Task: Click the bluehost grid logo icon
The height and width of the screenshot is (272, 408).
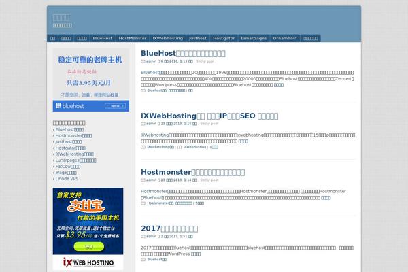Action: click(58, 105)
